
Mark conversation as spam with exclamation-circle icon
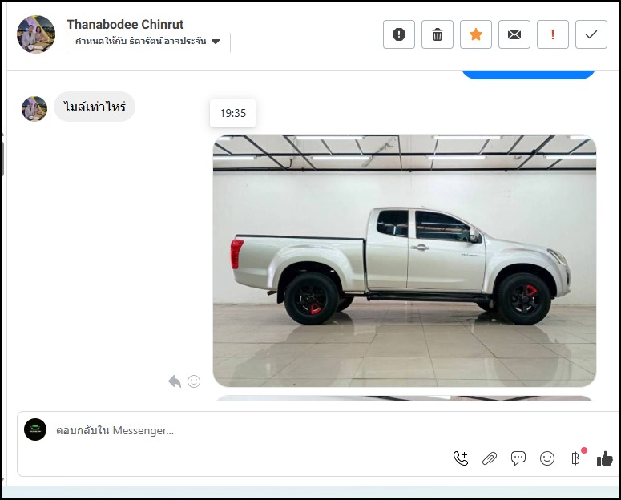tap(399, 34)
